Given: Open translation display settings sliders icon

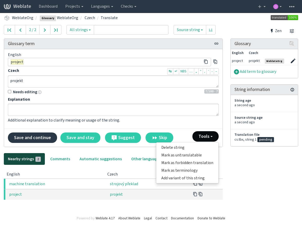Looking at the screenshot, I should point(292,31).
